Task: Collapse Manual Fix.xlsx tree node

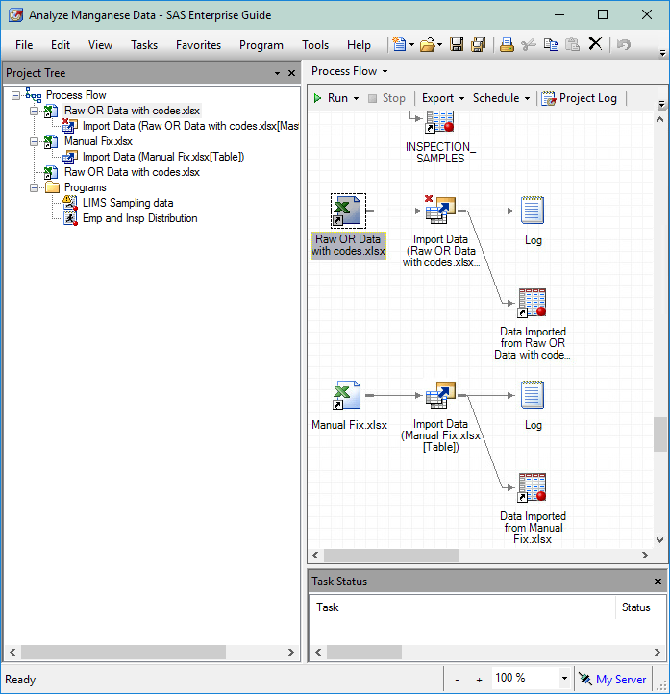Action: point(35,141)
